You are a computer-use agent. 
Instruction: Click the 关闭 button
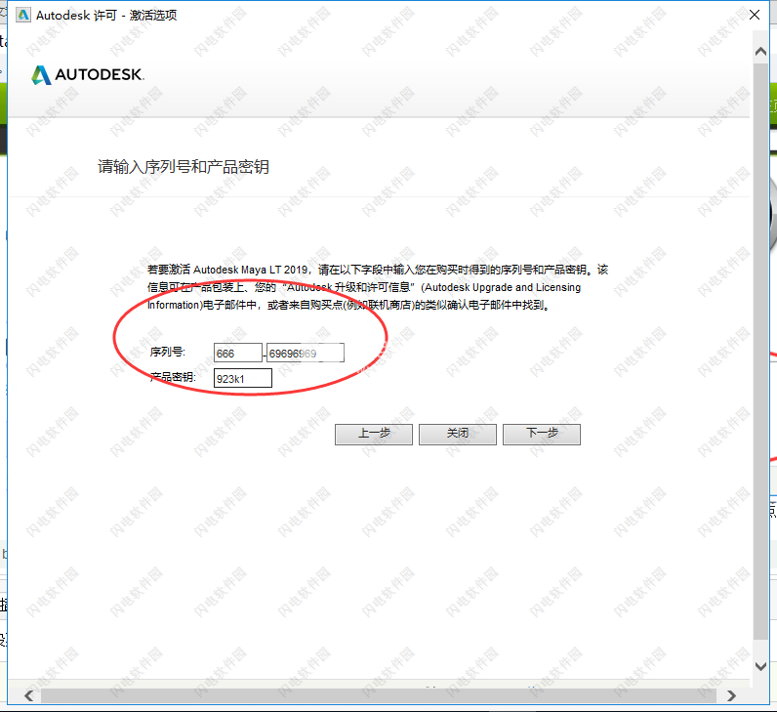tap(458, 434)
